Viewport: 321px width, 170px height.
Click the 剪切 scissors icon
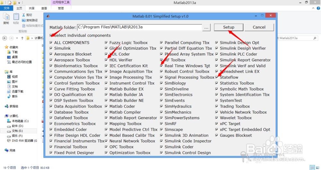23,15
